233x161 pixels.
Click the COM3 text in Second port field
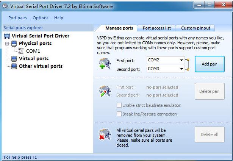(153, 69)
